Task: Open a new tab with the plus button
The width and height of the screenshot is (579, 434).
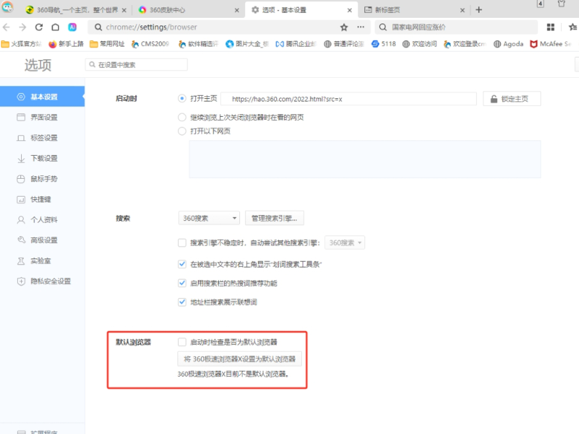Action: [479, 10]
